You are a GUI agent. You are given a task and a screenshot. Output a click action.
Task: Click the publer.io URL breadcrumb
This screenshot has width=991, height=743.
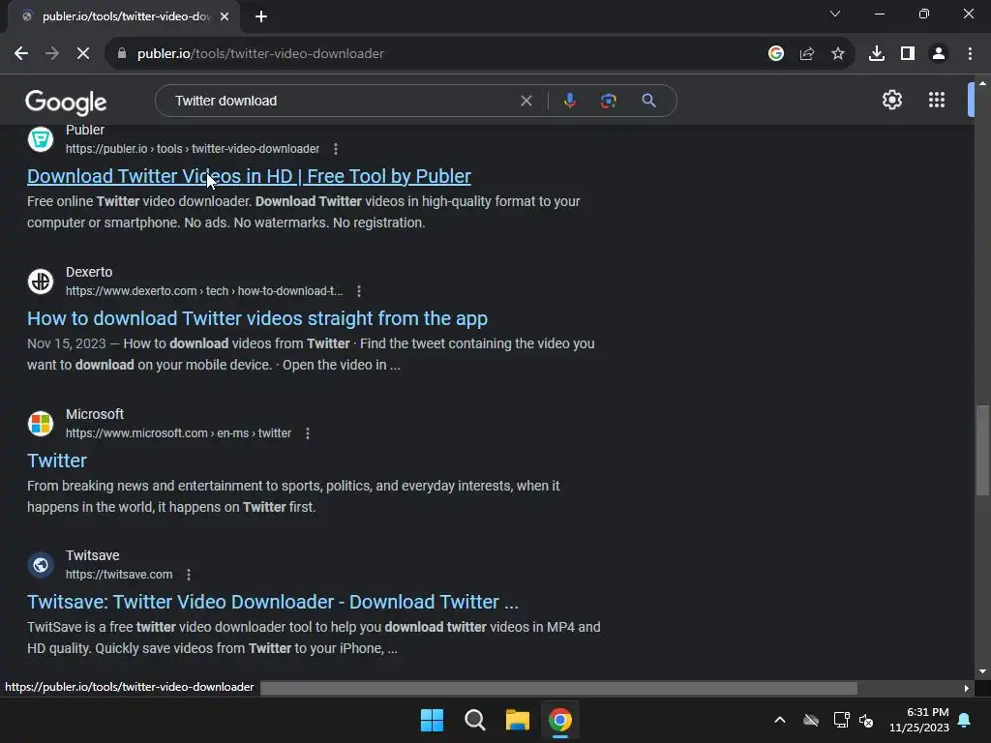[x=193, y=149]
